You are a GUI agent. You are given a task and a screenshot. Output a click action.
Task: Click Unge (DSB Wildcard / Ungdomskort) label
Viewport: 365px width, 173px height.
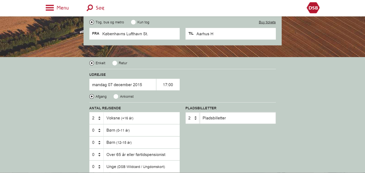click(136, 167)
